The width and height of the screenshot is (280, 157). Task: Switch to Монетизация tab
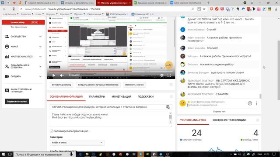(122, 96)
